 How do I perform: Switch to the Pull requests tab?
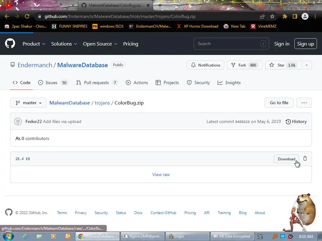(97, 83)
